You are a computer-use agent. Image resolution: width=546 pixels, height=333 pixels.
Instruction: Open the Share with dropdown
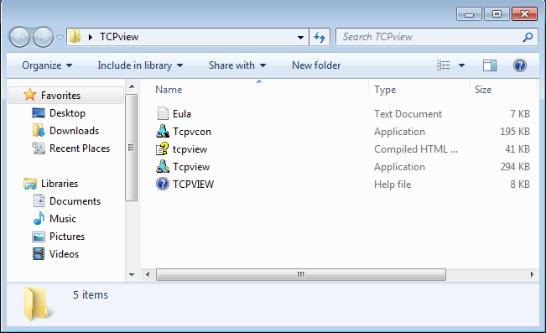point(237,65)
